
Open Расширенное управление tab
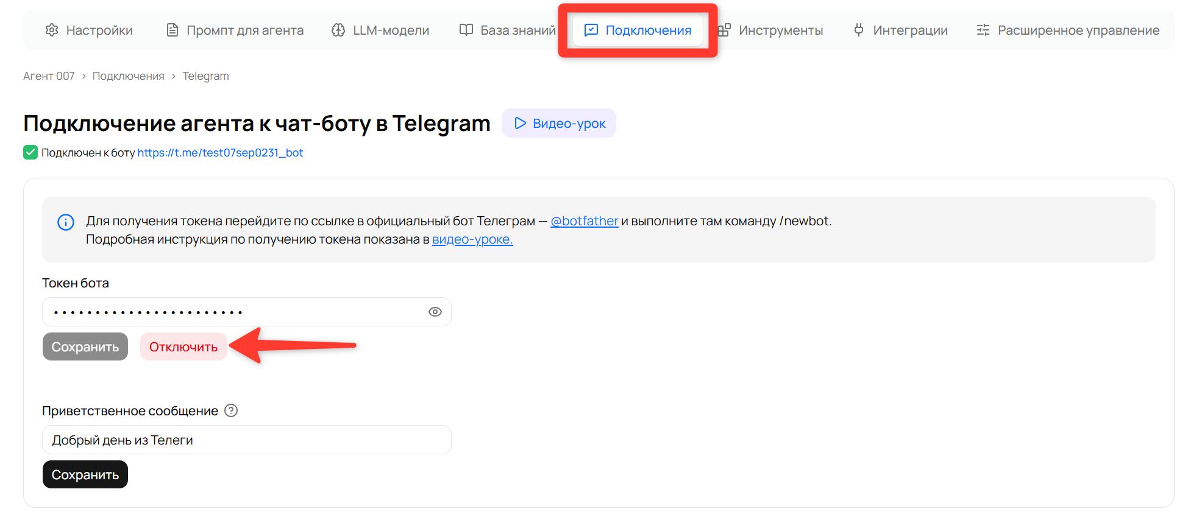tap(1068, 30)
